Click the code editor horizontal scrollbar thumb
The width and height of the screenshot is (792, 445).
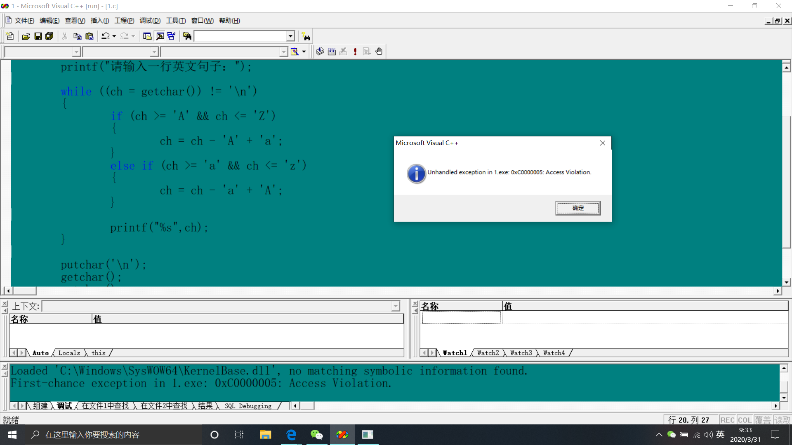[x=25, y=291]
